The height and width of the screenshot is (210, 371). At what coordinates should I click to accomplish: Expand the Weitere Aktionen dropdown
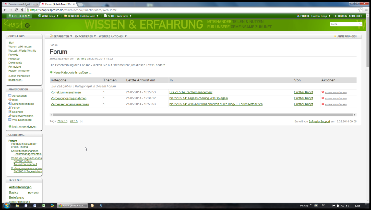(x=113, y=36)
